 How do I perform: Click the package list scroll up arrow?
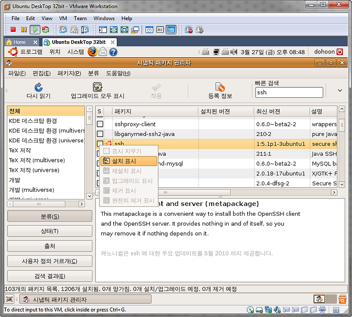click(342, 109)
